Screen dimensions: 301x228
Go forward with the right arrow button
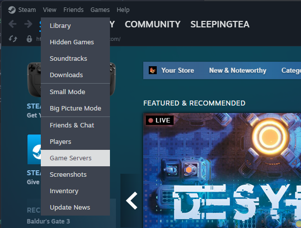point(28,24)
